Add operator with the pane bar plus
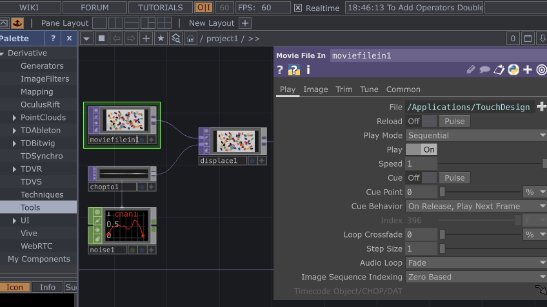 pos(146,38)
